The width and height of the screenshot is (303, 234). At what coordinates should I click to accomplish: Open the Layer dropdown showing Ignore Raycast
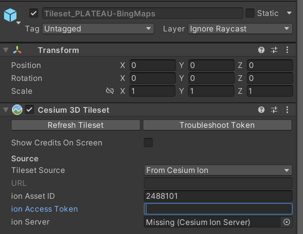240,29
